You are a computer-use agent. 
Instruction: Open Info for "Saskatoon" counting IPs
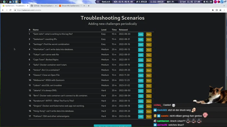coord(141,39)
